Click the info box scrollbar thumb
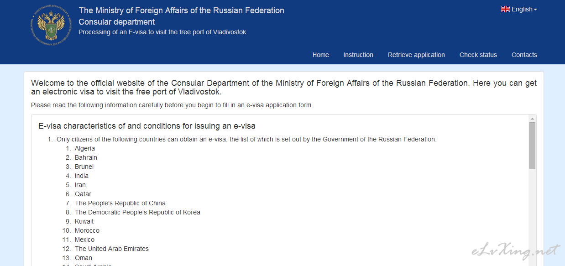Viewport: 565px width, 266px height. [x=532, y=146]
